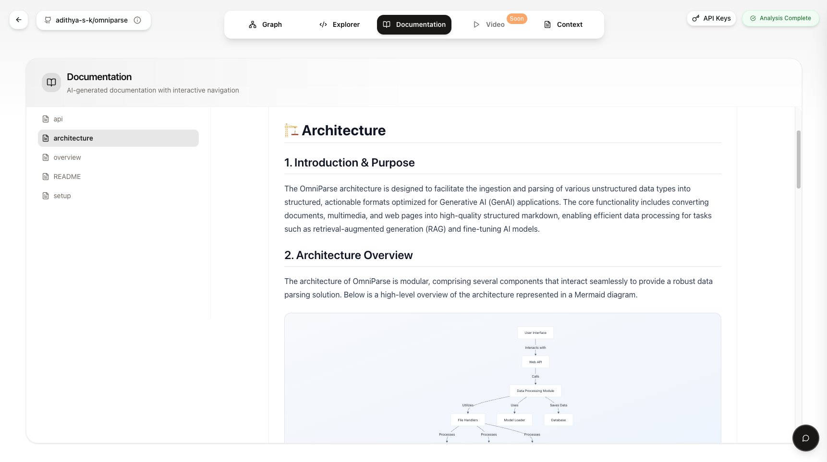Open the Video tab
Screen dimensions: 827x462
click(x=488, y=24)
